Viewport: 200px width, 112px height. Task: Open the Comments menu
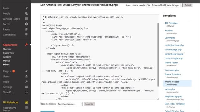(9, 35)
